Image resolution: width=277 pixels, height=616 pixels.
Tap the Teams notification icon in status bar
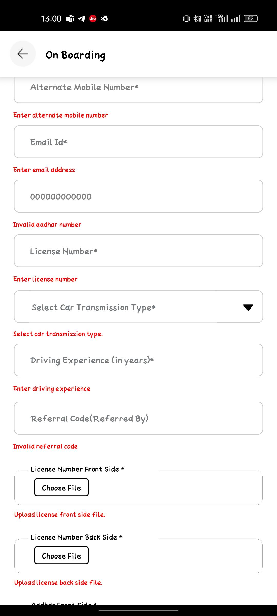click(70, 18)
